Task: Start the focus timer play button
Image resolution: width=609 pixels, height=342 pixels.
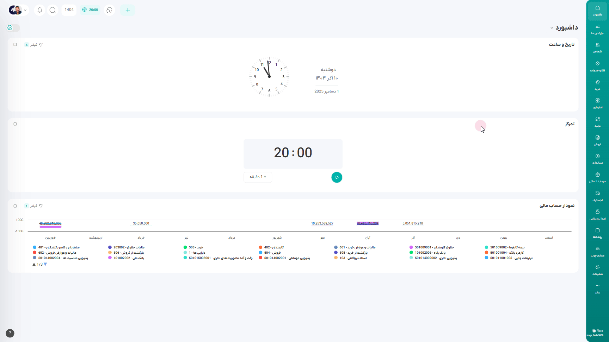Action: pyautogui.click(x=337, y=177)
